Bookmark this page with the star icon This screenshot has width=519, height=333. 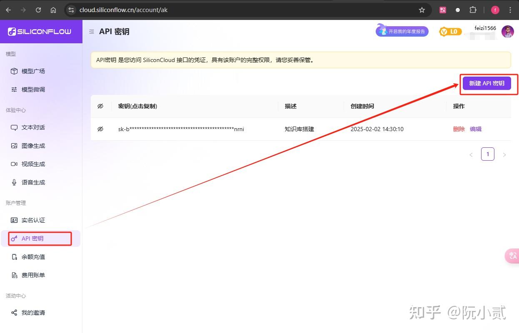click(x=422, y=10)
